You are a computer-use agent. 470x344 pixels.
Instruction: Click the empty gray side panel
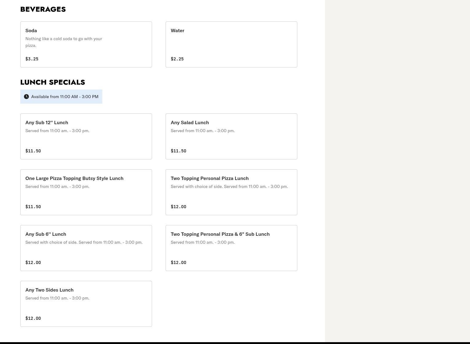coord(397,172)
